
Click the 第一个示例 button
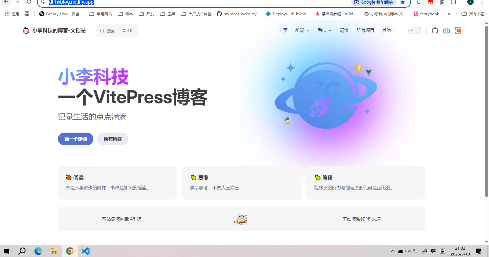pos(76,139)
